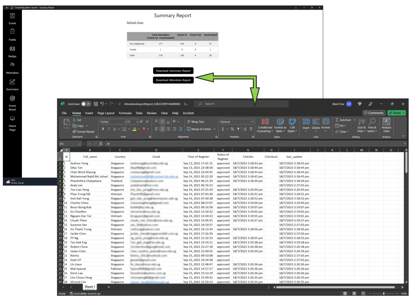This screenshot has height=303, width=415.
Task: Click the green Share button
Action: [x=396, y=113]
